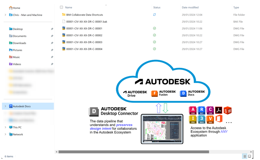
Task: Expand the Network node
Action: click(x=6, y=135)
